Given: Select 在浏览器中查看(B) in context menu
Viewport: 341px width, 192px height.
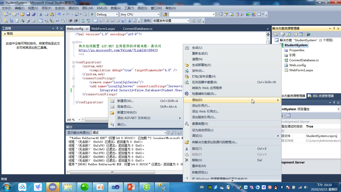Looking at the screenshot, I should click(232, 82).
